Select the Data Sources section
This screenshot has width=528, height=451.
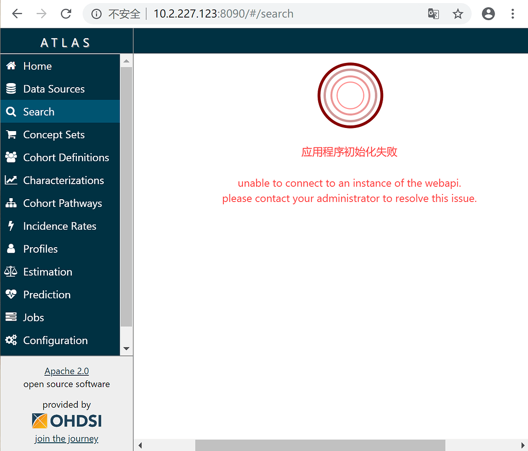click(54, 89)
